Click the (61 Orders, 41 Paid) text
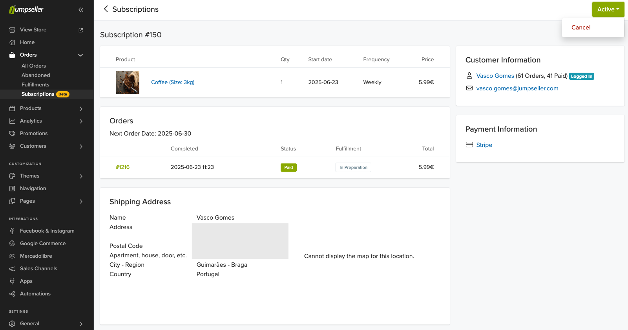The height and width of the screenshot is (330, 628). (542, 76)
